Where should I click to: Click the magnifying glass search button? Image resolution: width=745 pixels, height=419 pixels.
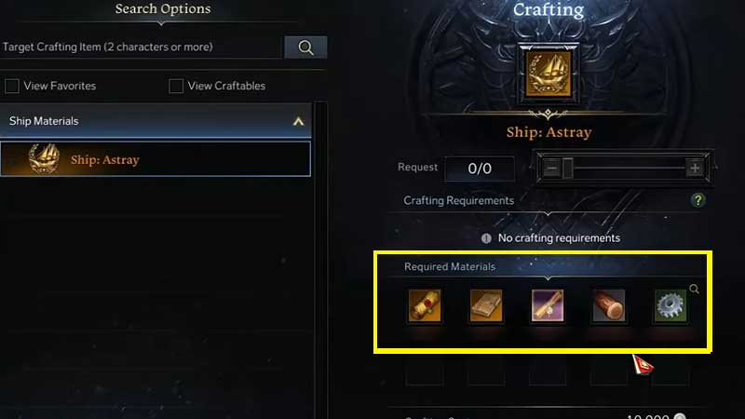(305, 47)
